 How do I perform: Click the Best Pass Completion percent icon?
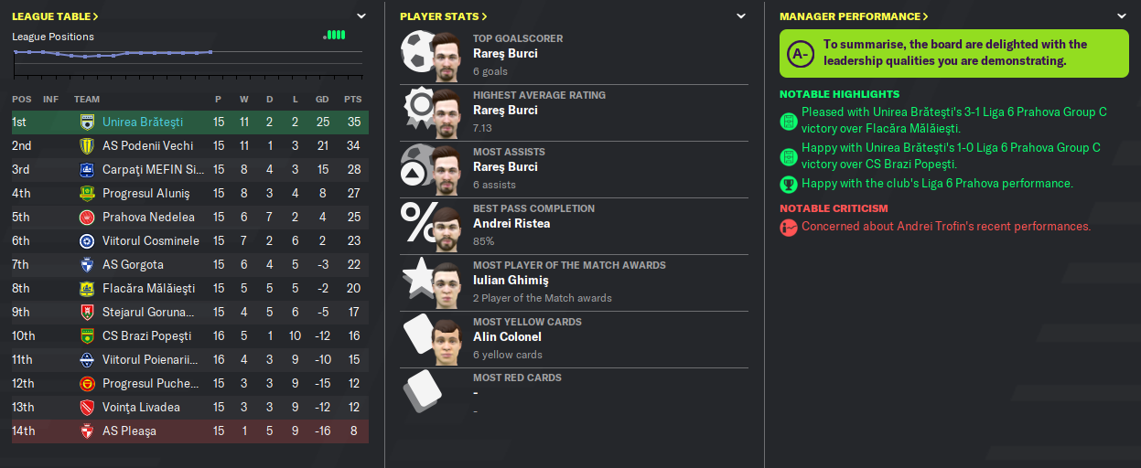tap(416, 224)
